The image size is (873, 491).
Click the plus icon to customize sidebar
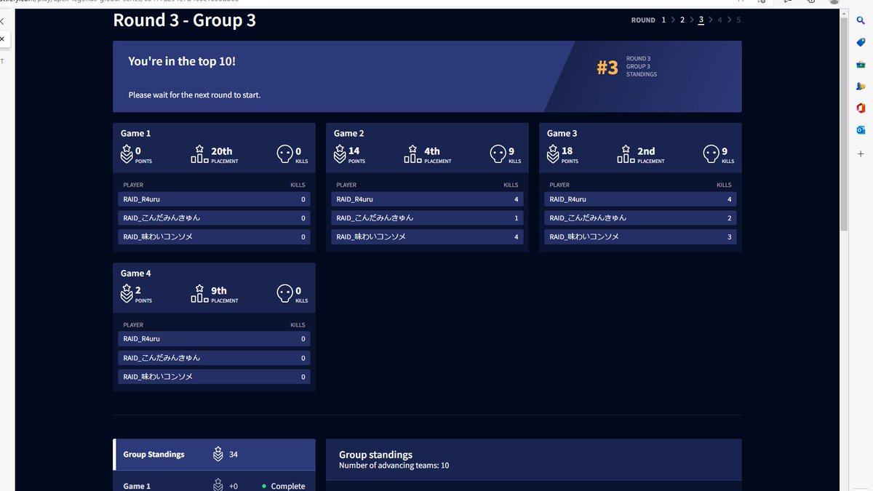861,154
